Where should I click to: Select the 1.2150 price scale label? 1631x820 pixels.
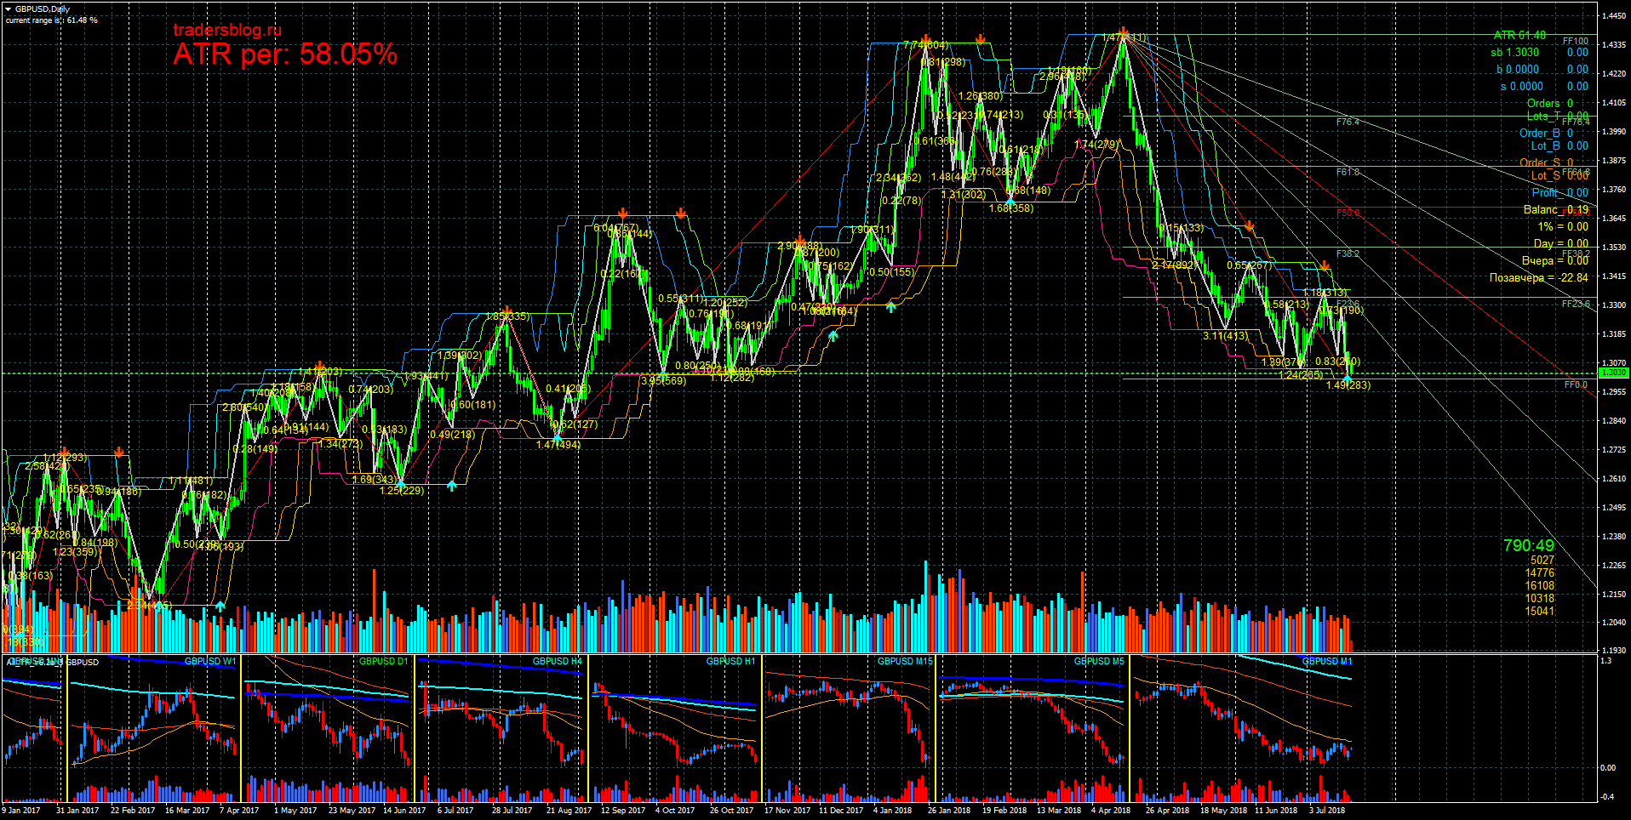tap(1614, 594)
